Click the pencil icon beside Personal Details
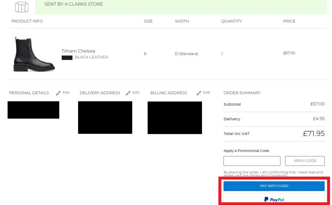 (58, 93)
